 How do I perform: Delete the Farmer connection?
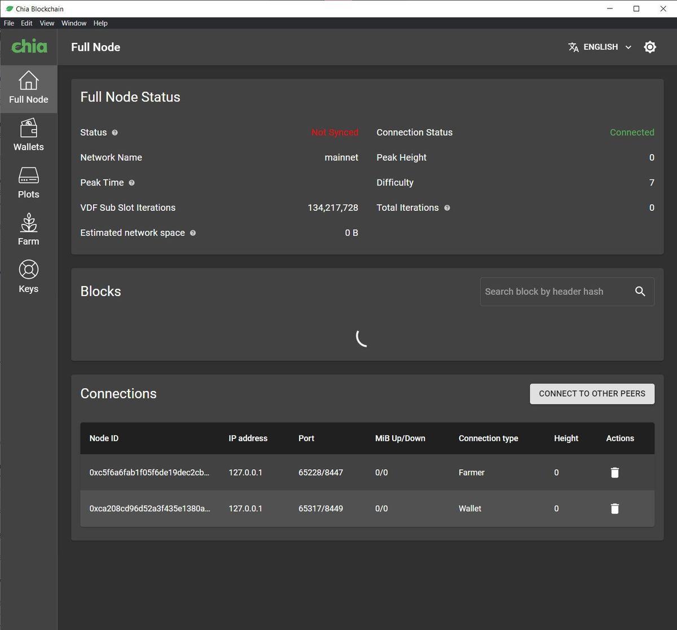[614, 473]
